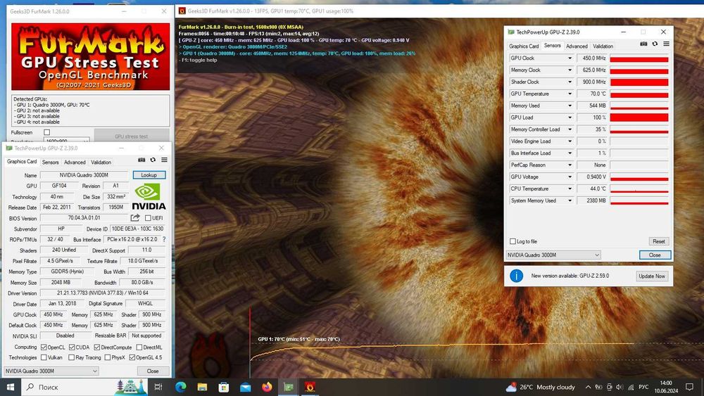Click NVIDIA logo in GPU-Z
This screenshot has width=704, height=396.
(x=149, y=197)
